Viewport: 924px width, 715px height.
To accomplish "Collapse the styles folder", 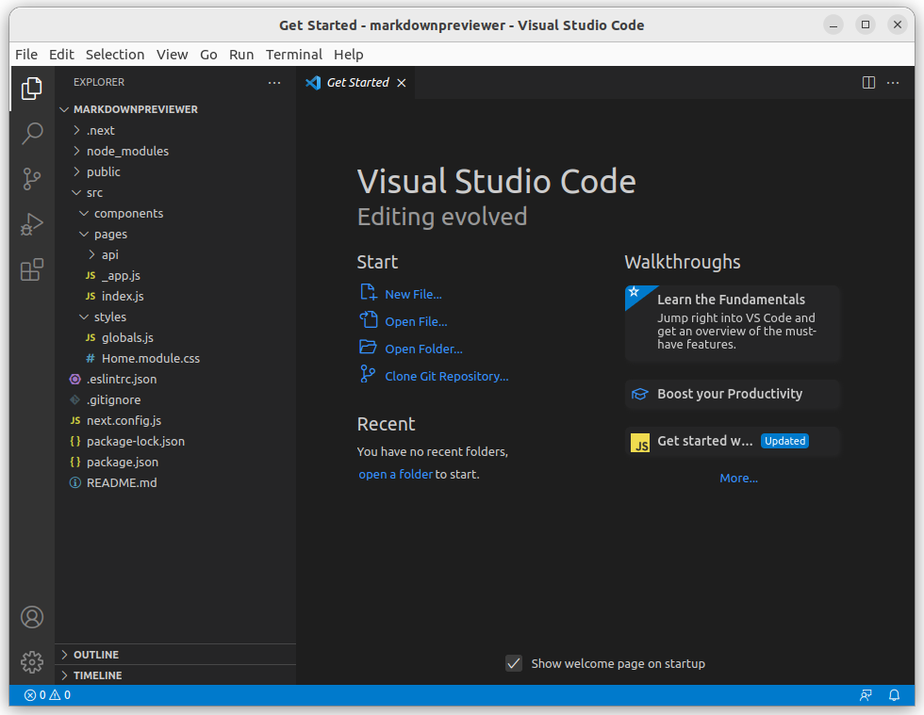I will [x=84, y=317].
